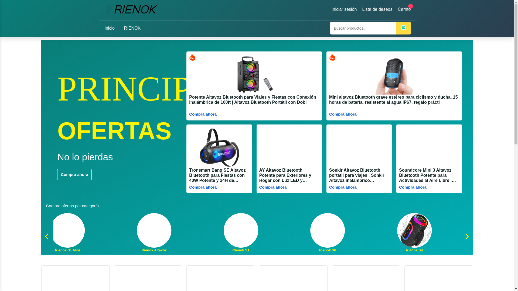Open Mini altavoz Bluetooth grave estéreo title
Viewport: 518px width, 291px height.
click(x=394, y=100)
